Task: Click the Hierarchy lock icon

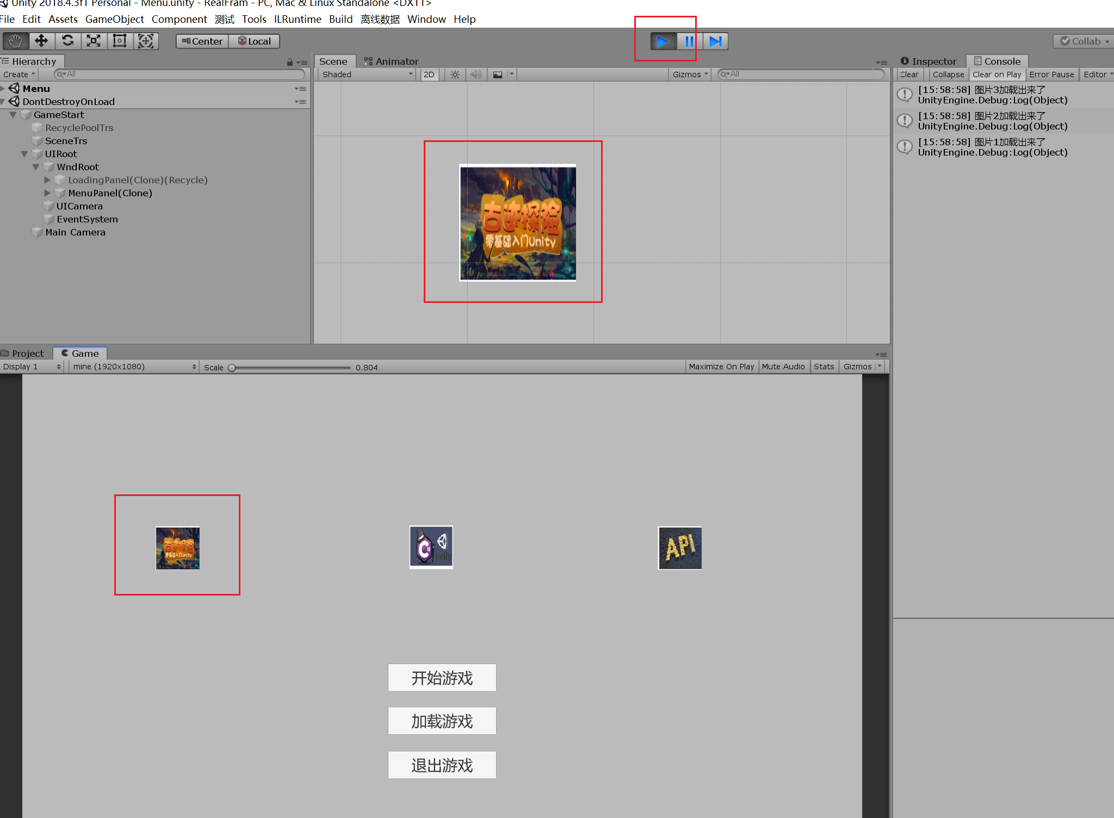Action: (x=290, y=62)
